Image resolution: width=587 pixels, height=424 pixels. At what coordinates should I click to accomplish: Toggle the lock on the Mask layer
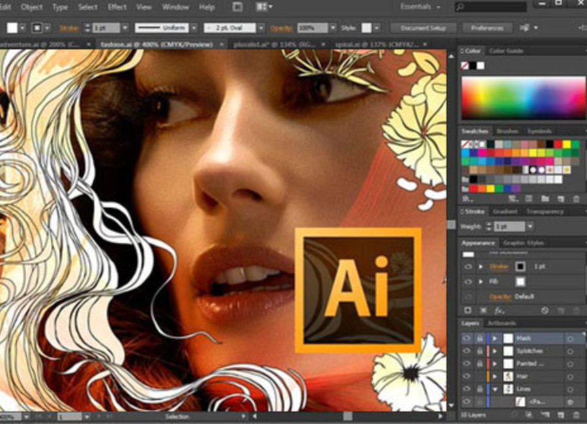(x=479, y=339)
